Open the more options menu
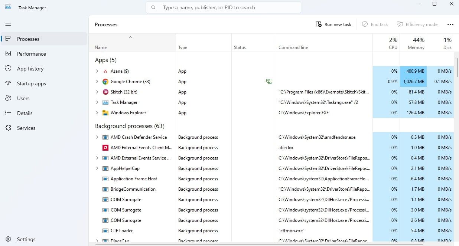This screenshot has height=246, width=459. [x=450, y=24]
